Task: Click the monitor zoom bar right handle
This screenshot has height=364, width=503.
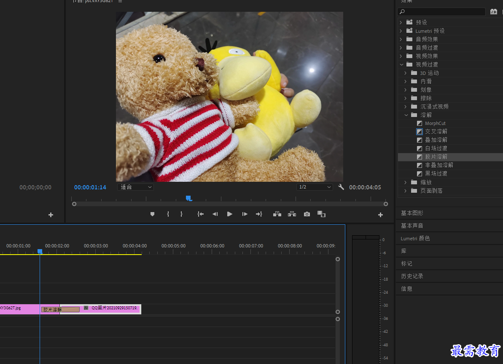Action: click(386, 204)
